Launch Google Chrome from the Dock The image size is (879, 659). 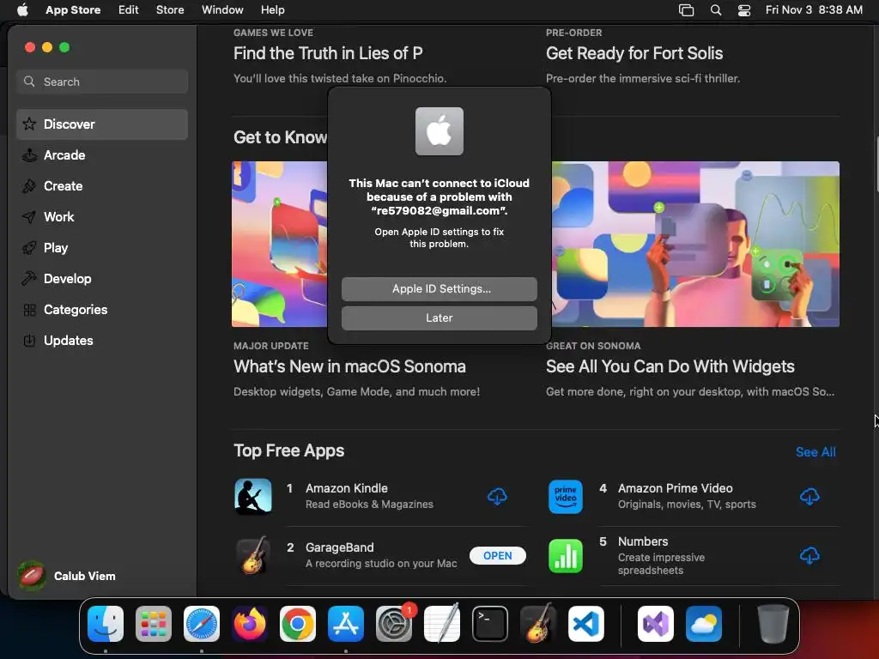point(298,624)
